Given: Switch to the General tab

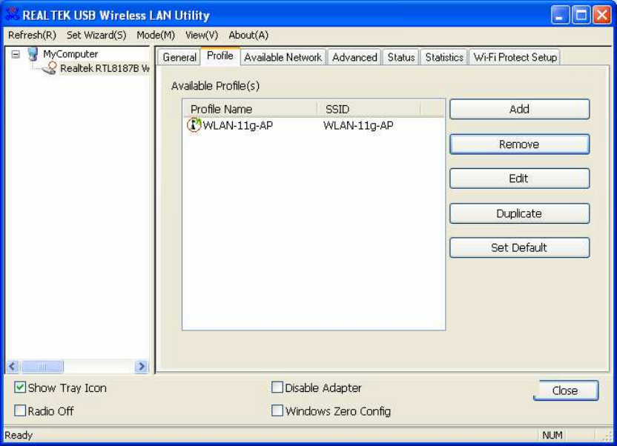Looking at the screenshot, I should pyautogui.click(x=179, y=57).
